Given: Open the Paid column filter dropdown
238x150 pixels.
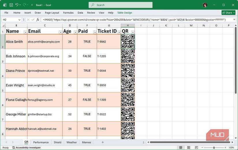Looking at the screenshot, I should (x=94, y=32).
